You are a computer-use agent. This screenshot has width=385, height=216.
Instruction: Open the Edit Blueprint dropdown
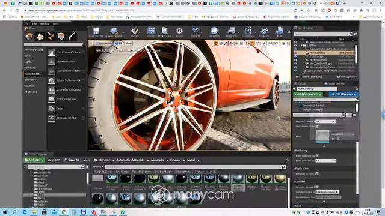(x=343, y=94)
